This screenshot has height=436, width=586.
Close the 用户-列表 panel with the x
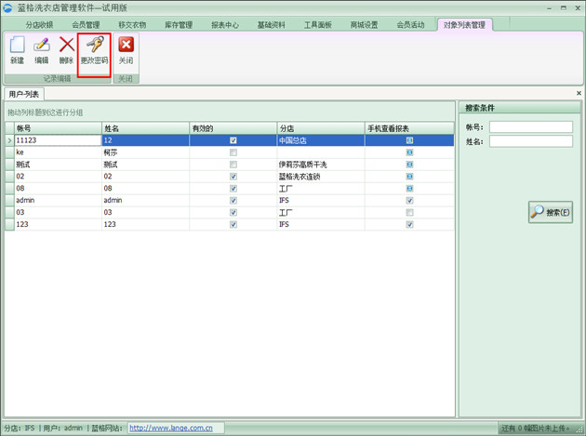[579, 93]
